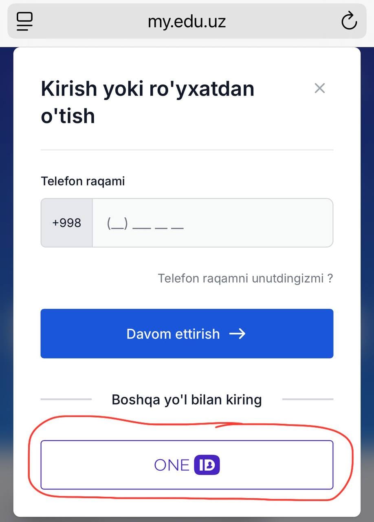Viewport: 374px width, 522px height.
Task: Click the purple ID badge logo
Action: (x=207, y=465)
